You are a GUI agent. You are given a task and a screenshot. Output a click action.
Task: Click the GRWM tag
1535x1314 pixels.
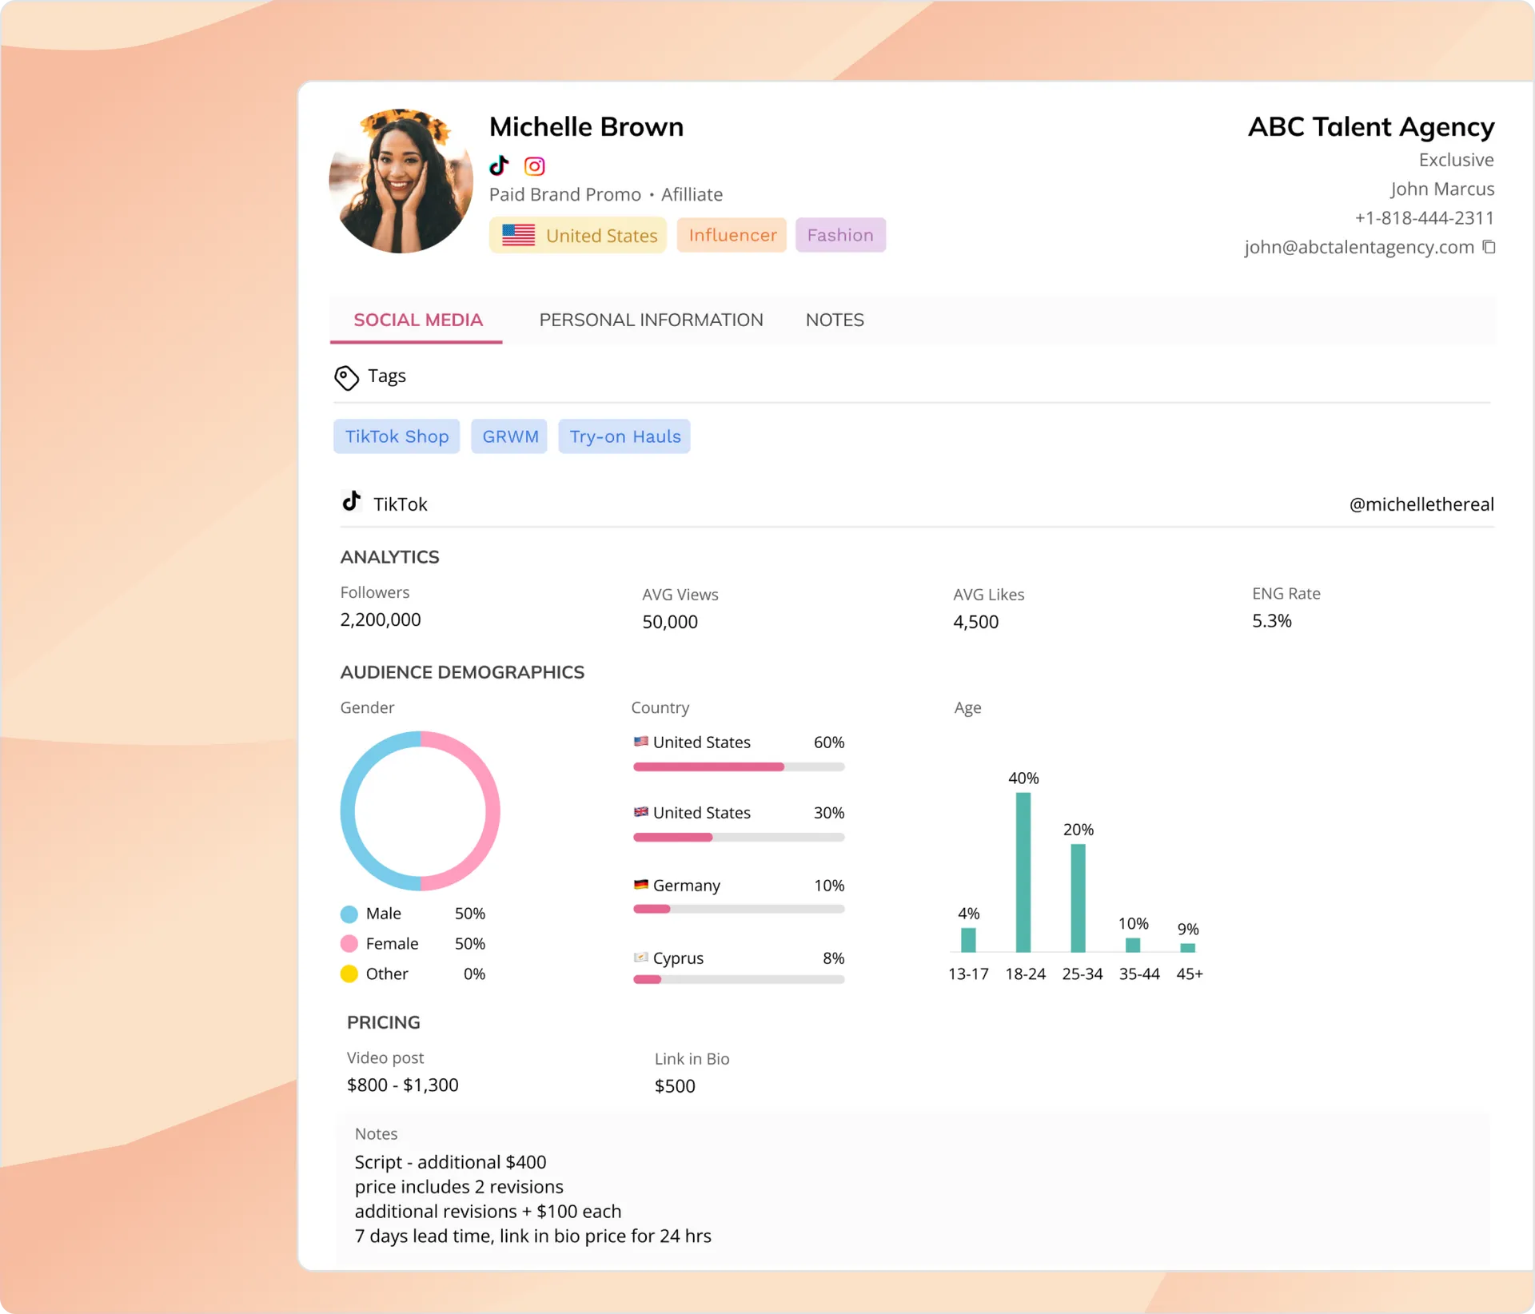509,436
